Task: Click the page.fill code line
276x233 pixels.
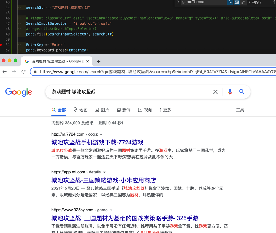Action: [x=70, y=34]
